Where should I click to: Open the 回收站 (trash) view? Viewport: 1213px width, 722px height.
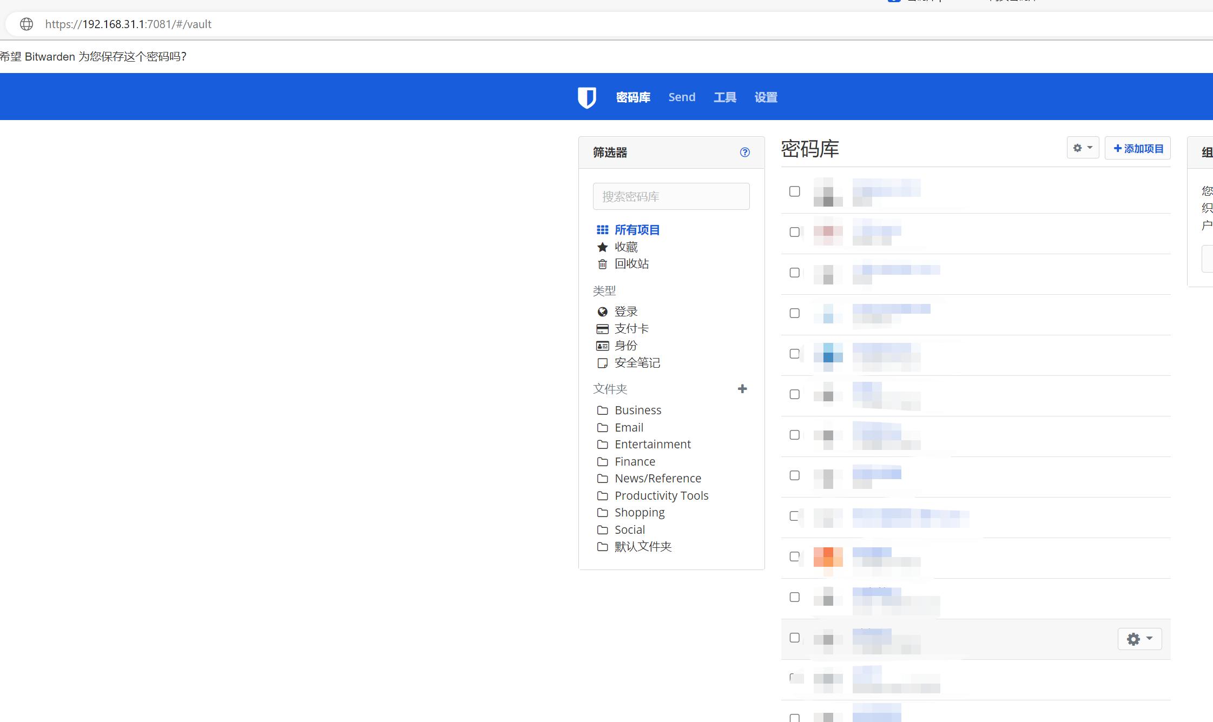pyautogui.click(x=631, y=264)
